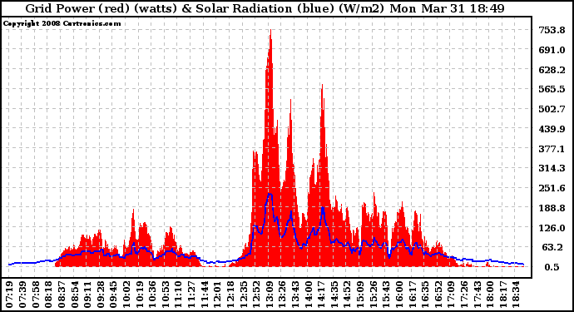Click the 12:18 time label
The width and height of the screenshot is (574, 312).
pyautogui.click(x=230, y=295)
